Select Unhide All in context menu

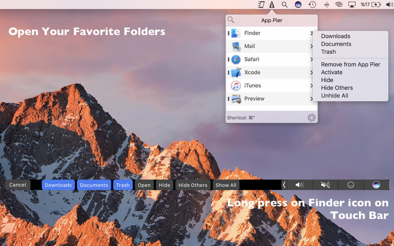tap(334, 95)
